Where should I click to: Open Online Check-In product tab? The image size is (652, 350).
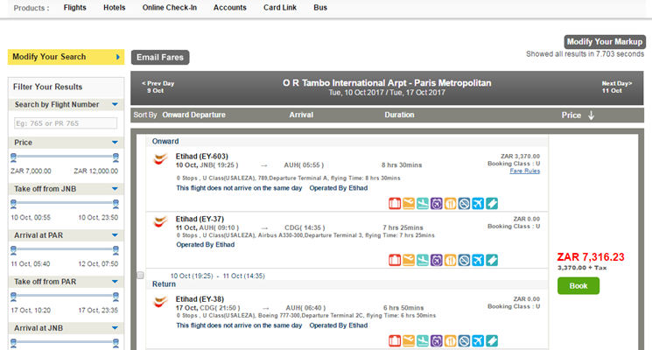click(170, 8)
